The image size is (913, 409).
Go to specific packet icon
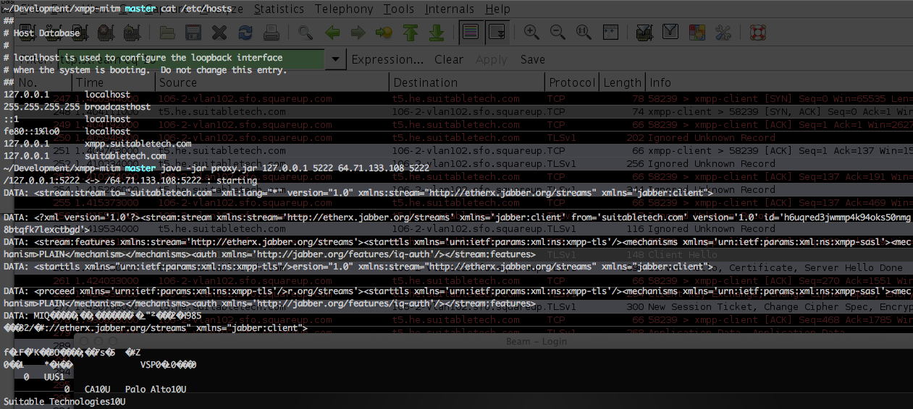point(384,33)
